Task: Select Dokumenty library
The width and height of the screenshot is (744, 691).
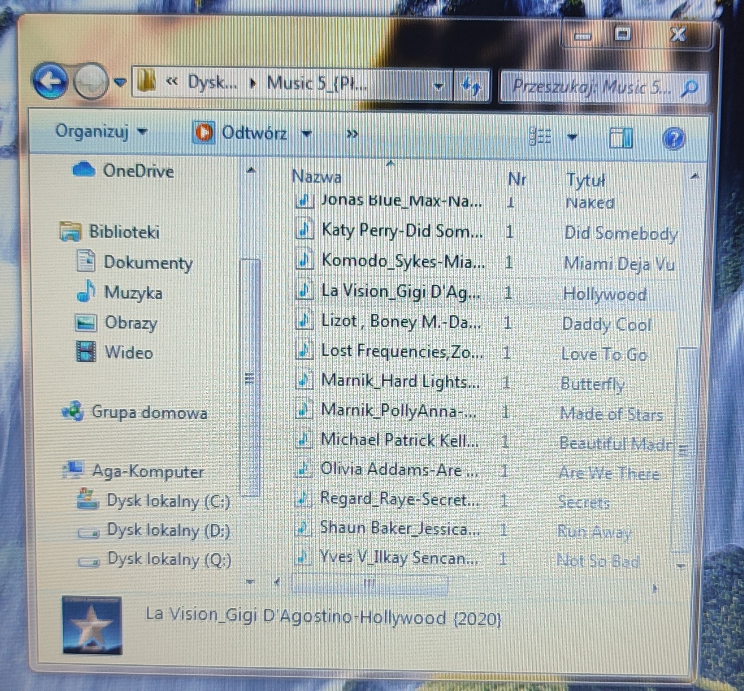Action: click(134, 262)
